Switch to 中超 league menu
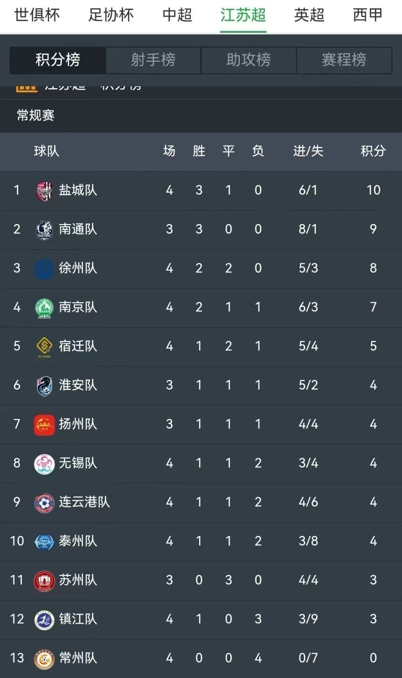The height and width of the screenshot is (678, 402). (177, 15)
